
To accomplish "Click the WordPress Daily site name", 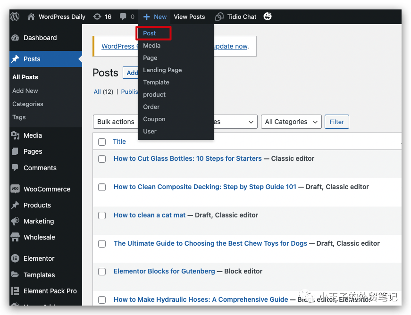I will pyautogui.click(x=62, y=17).
